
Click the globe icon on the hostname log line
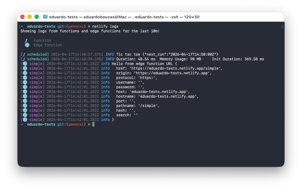[25, 96]
